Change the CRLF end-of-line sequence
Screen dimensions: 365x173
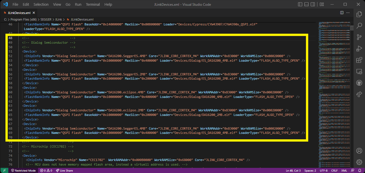tap(335, 170)
